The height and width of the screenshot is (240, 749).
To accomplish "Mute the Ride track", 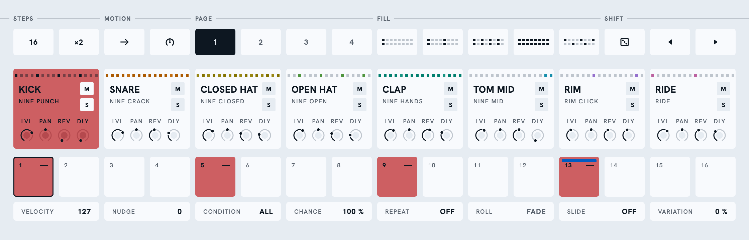I will (724, 89).
